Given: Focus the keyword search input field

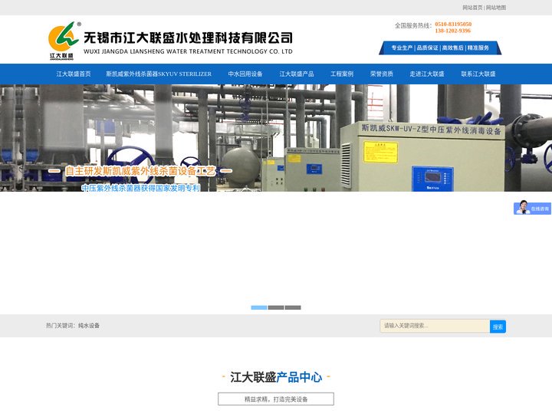Looking at the screenshot, I should pyautogui.click(x=435, y=326).
